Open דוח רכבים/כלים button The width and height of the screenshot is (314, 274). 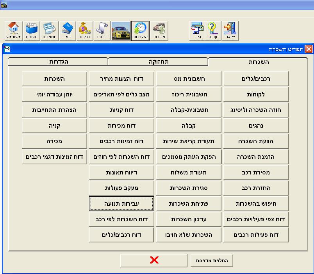(x=121, y=235)
